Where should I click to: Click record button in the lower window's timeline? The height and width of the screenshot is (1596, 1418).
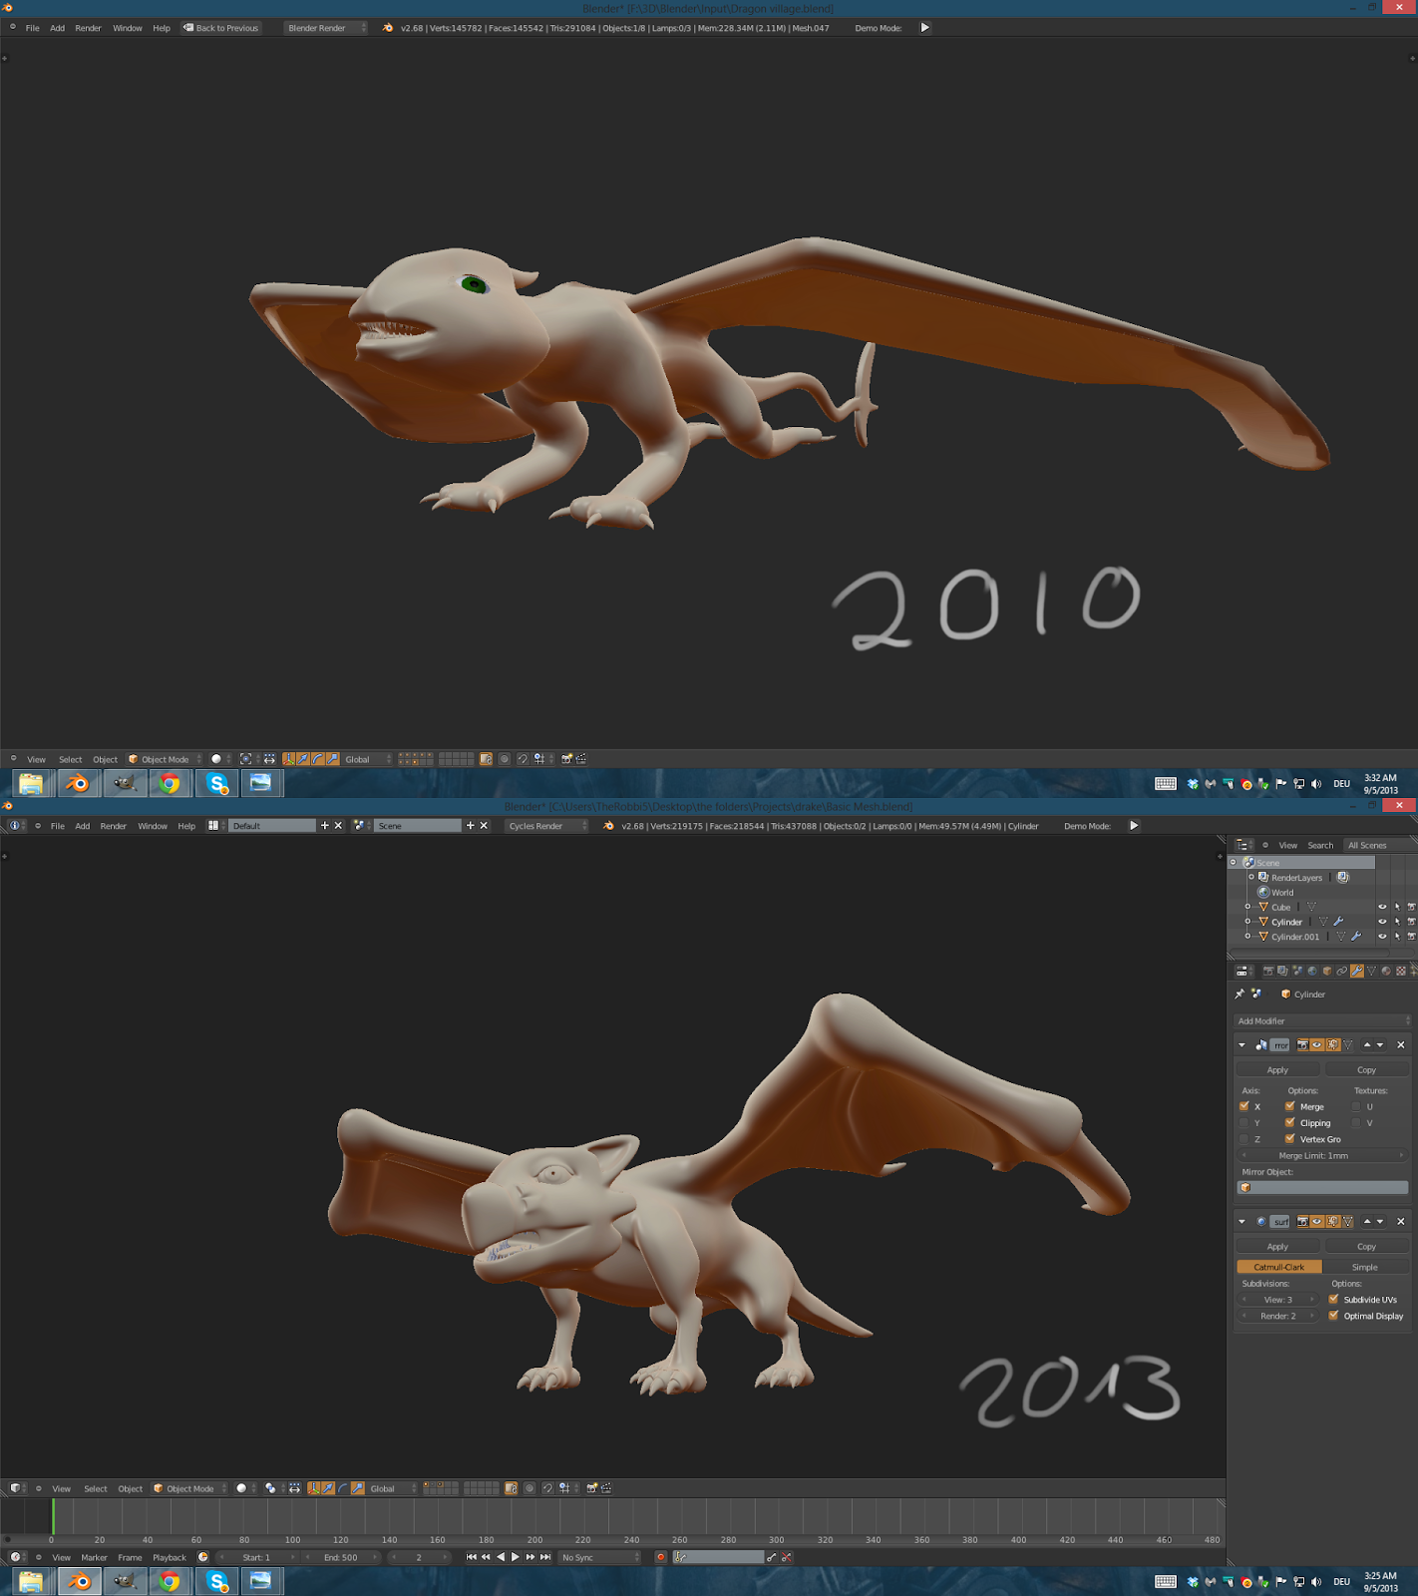(660, 1557)
